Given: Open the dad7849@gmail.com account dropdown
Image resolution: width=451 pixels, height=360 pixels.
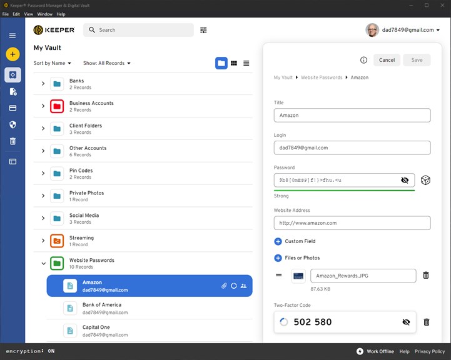Looking at the screenshot, I should (411, 30).
